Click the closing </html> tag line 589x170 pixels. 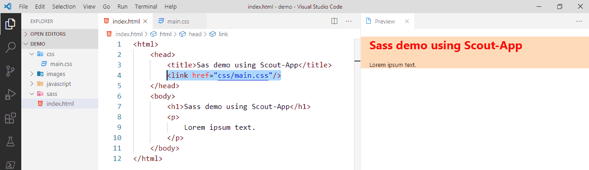148,159
